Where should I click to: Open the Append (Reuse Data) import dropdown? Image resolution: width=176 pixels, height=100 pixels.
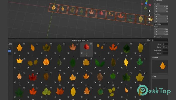click(x=80, y=40)
